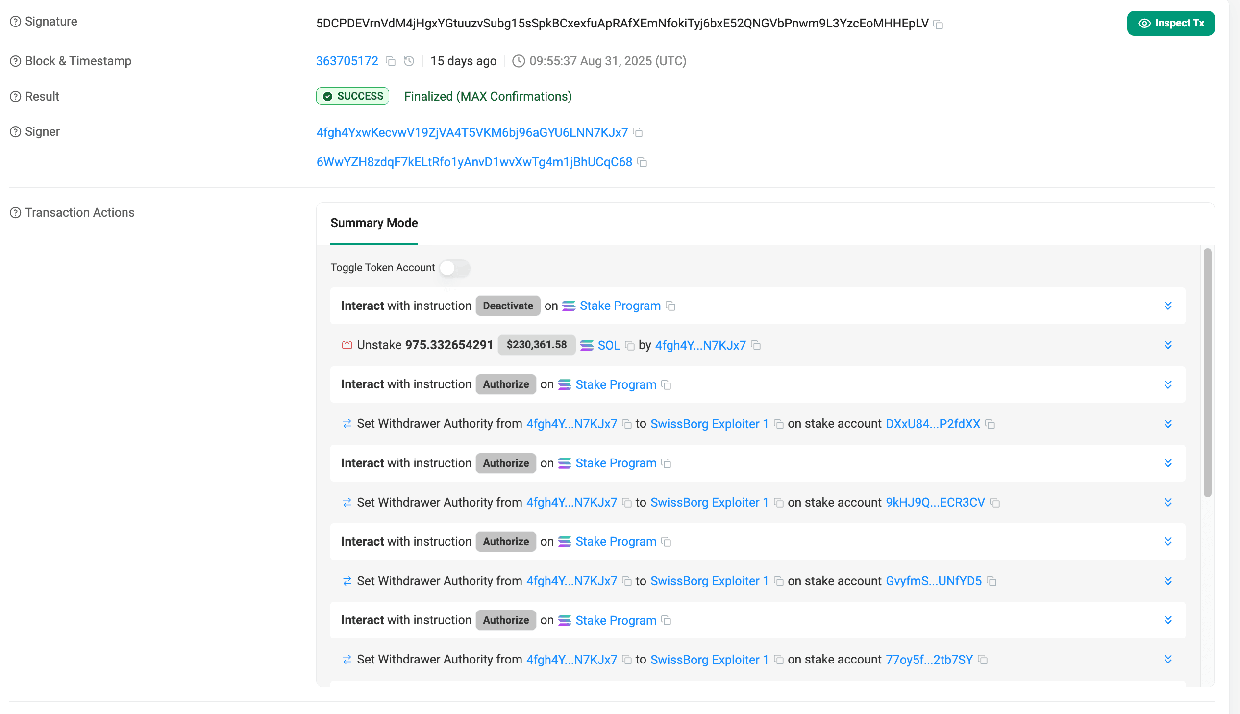Open stake account GvyfmS...UNfYD5
The width and height of the screenshot is (1240, 714).
pos(932,581)
